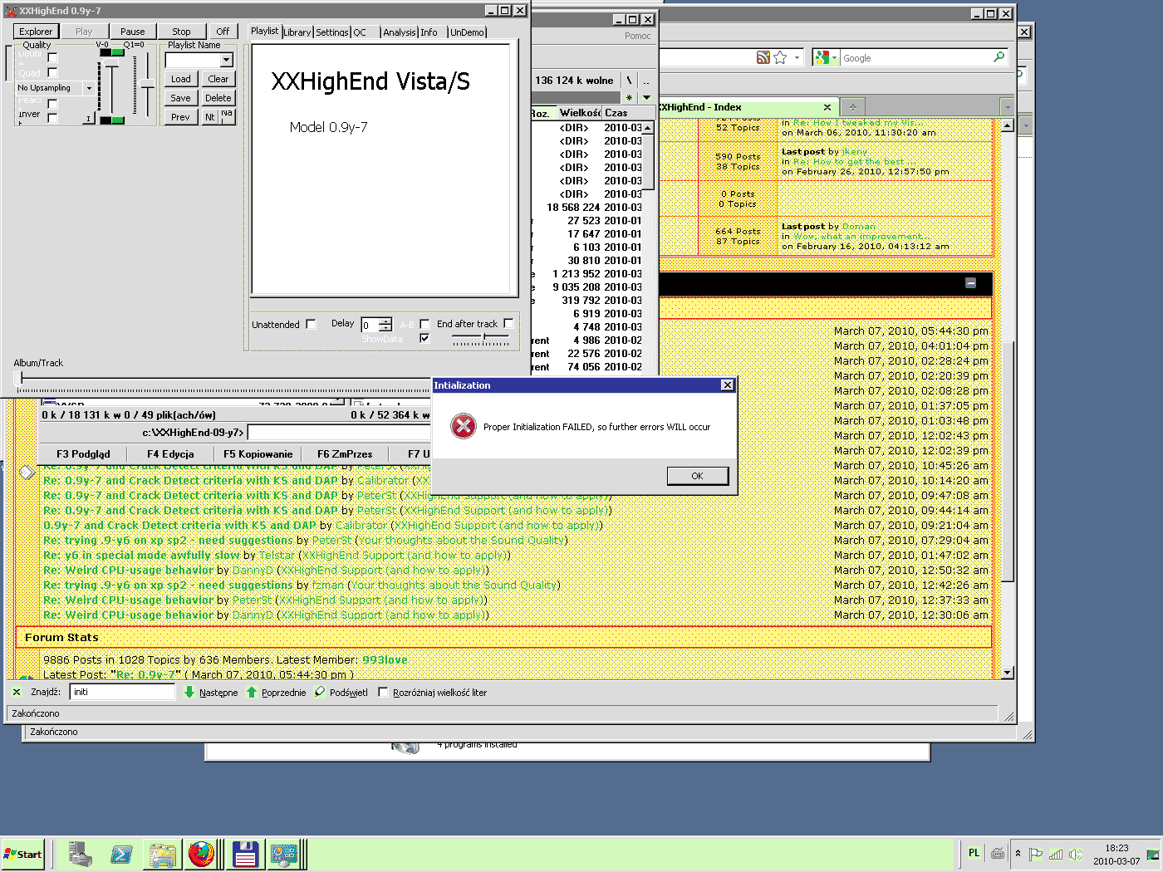The width and height of the screenshot is (1163, 872).
Task: Click the small slider below End after track
Action: point(481,338)
